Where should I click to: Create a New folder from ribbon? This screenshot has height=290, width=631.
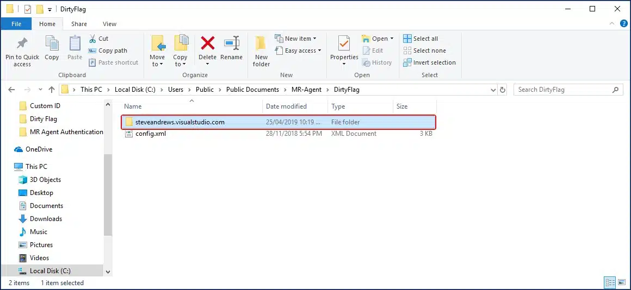pyautogui.click(x=261, y=50)
